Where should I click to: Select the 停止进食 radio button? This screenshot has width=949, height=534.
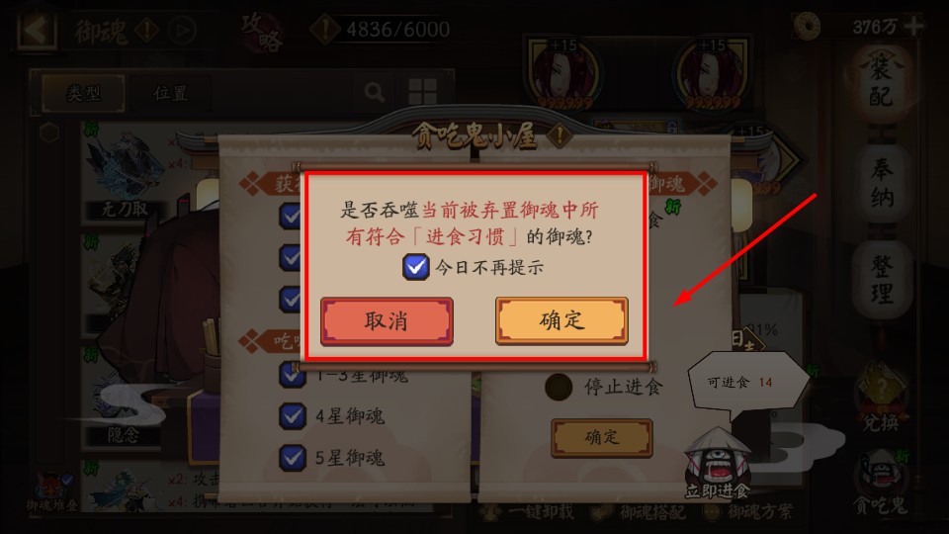[x=558, y=387]
